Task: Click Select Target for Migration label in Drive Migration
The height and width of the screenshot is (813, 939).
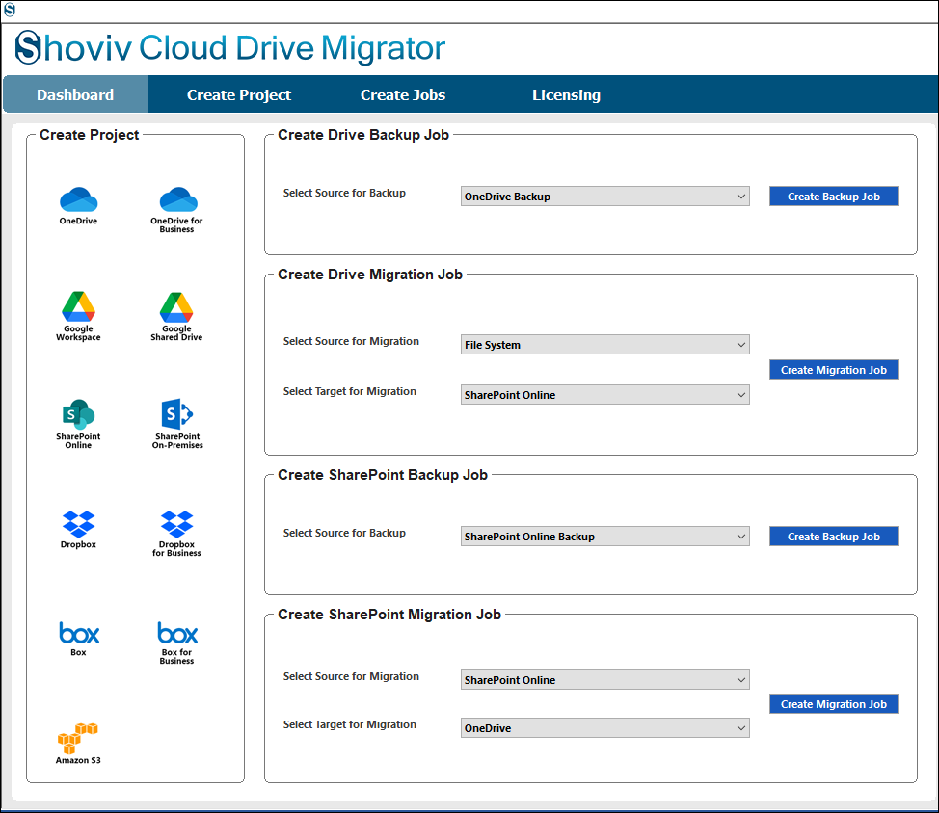Action: click(x=350, y=391)
